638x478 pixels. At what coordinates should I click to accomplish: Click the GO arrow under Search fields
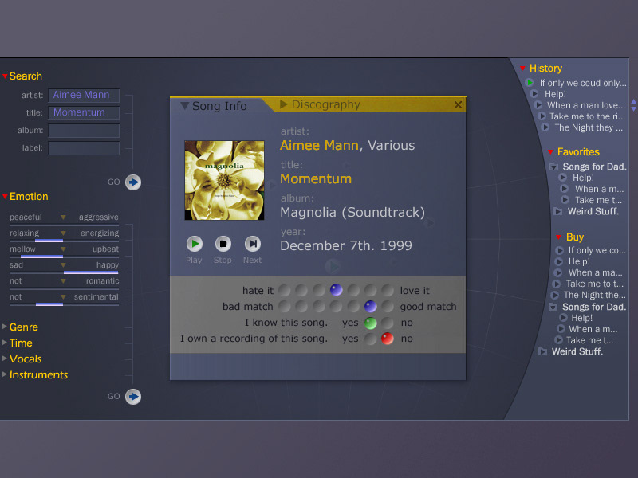coord(133,182)
